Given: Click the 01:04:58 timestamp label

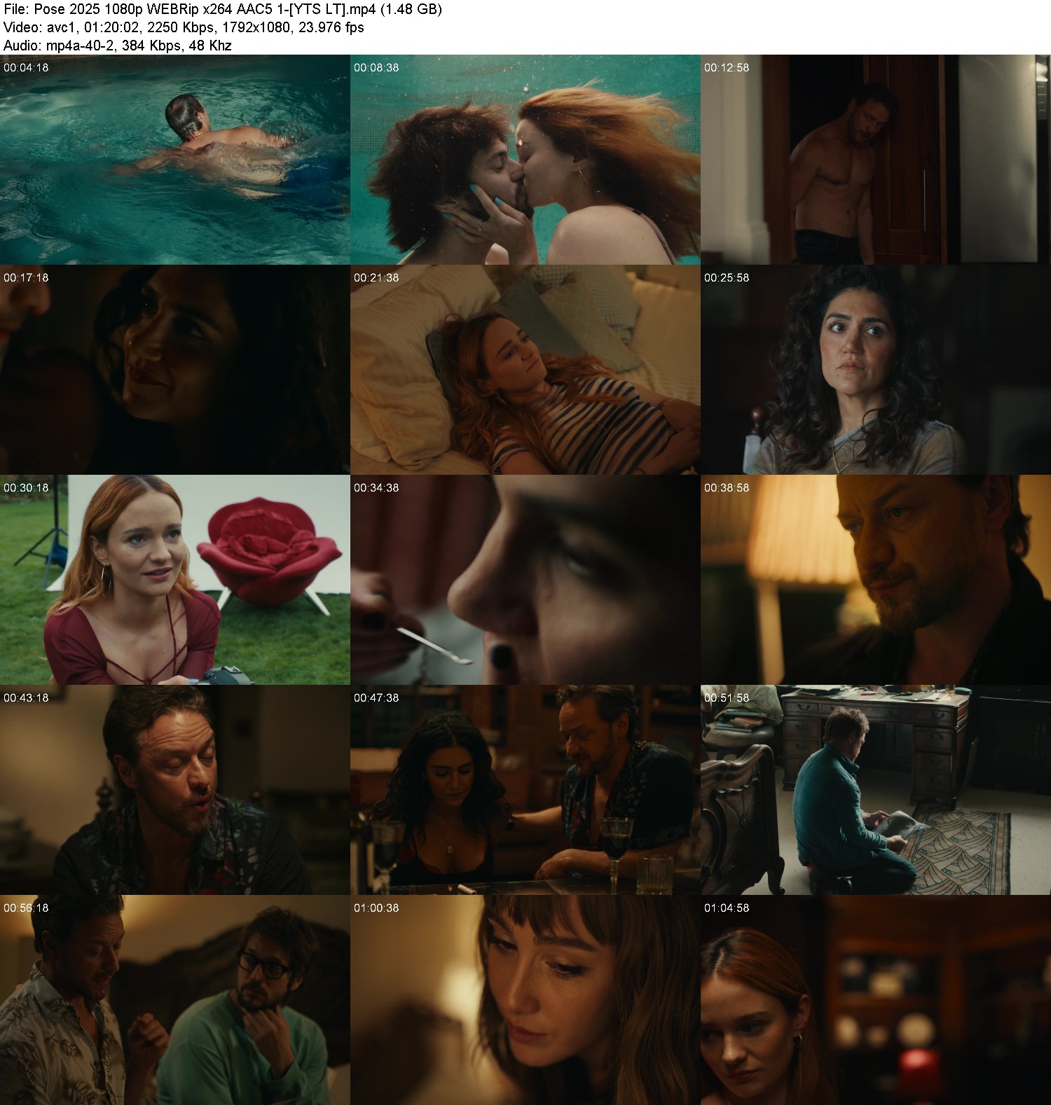Looking at the screenshot, I should (x=727, y=908).
